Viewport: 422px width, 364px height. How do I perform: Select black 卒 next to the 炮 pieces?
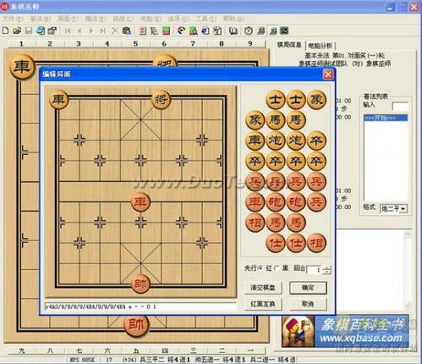point(316,141)
